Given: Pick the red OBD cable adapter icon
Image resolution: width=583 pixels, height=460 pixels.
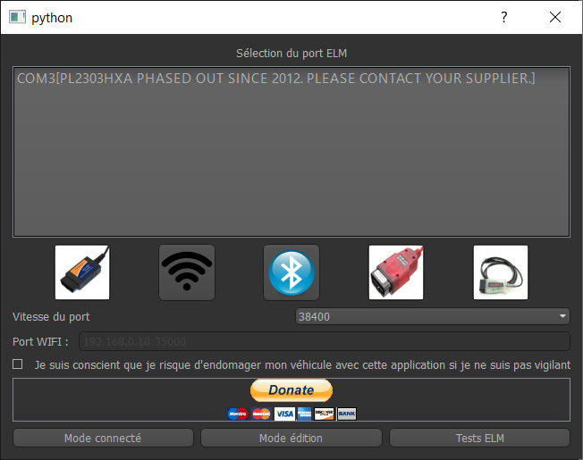Looking at the screenshot, I should click(395, 272).
